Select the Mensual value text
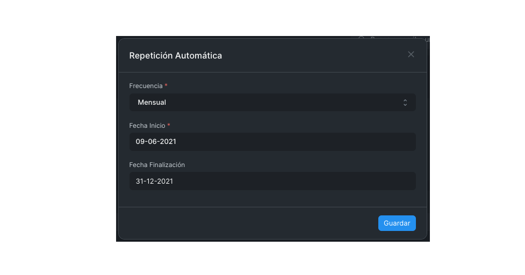525x275 pixels. [152, 103]
